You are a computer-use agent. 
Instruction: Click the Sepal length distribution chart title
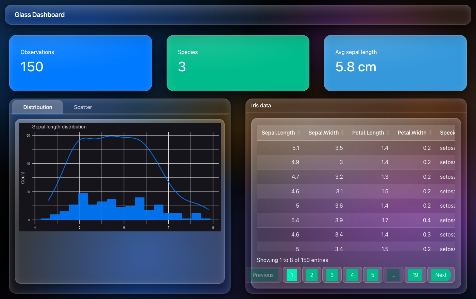tap(59, 127)
